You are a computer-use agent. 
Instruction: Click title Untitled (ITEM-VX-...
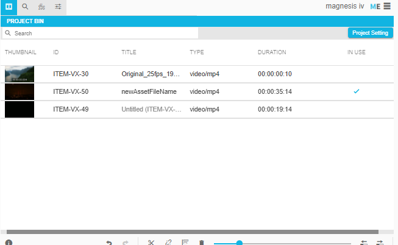coord(151,110)
